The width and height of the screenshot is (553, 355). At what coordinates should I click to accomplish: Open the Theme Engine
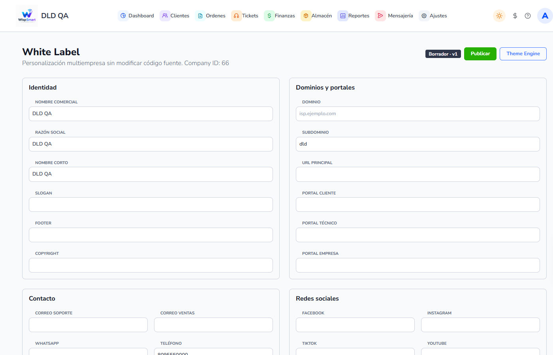(523, 54)
